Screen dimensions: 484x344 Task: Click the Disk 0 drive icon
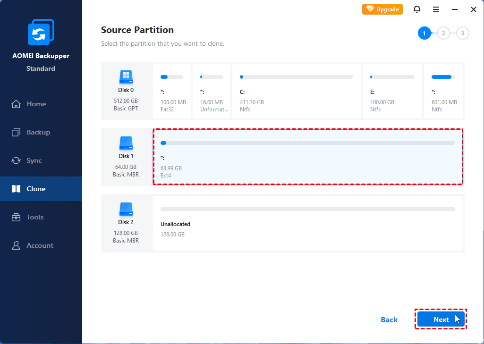126,77
